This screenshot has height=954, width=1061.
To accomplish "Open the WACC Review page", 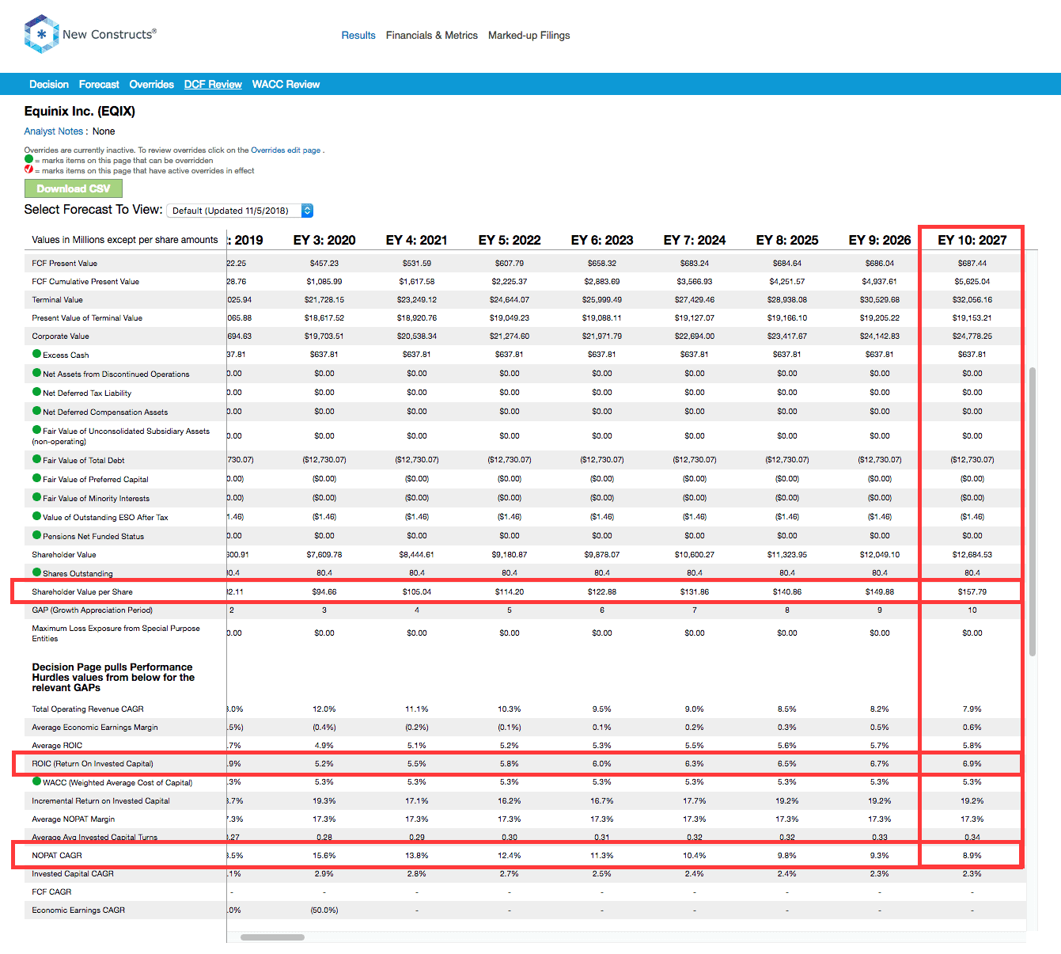I will pos(286,85).
